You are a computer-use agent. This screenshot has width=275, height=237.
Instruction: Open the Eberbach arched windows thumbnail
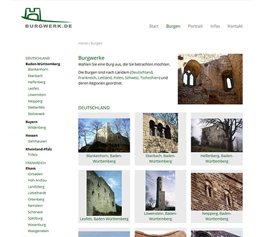click(x=160, y=133)
